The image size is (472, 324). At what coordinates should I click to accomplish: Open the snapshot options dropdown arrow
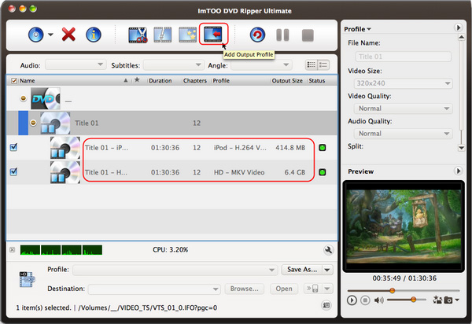coord(457,300)
